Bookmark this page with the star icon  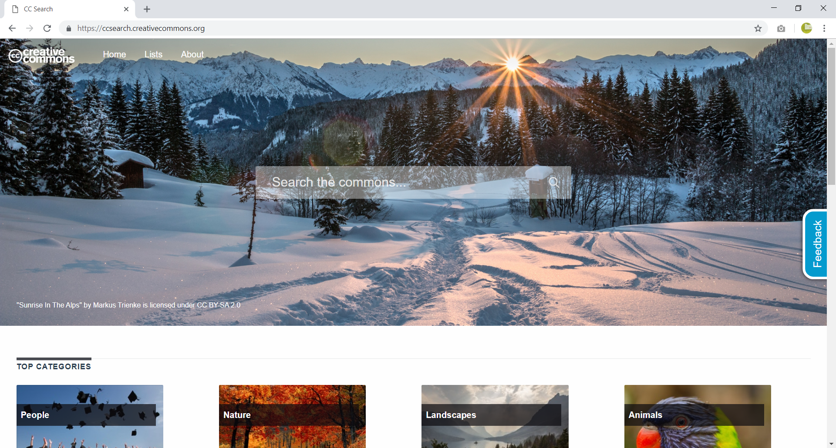click(758, 28)
